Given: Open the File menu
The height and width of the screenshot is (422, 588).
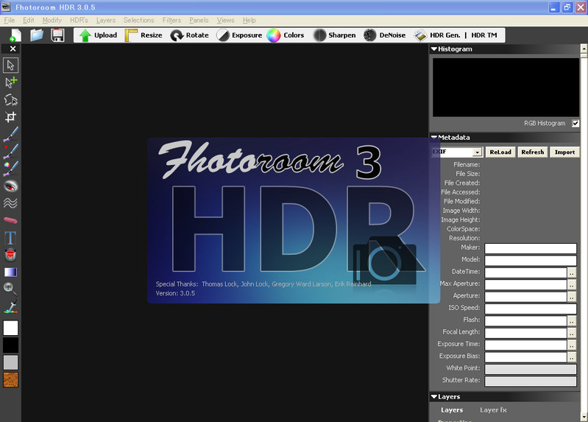Looking at the screenshot, I should coord(10,21).
